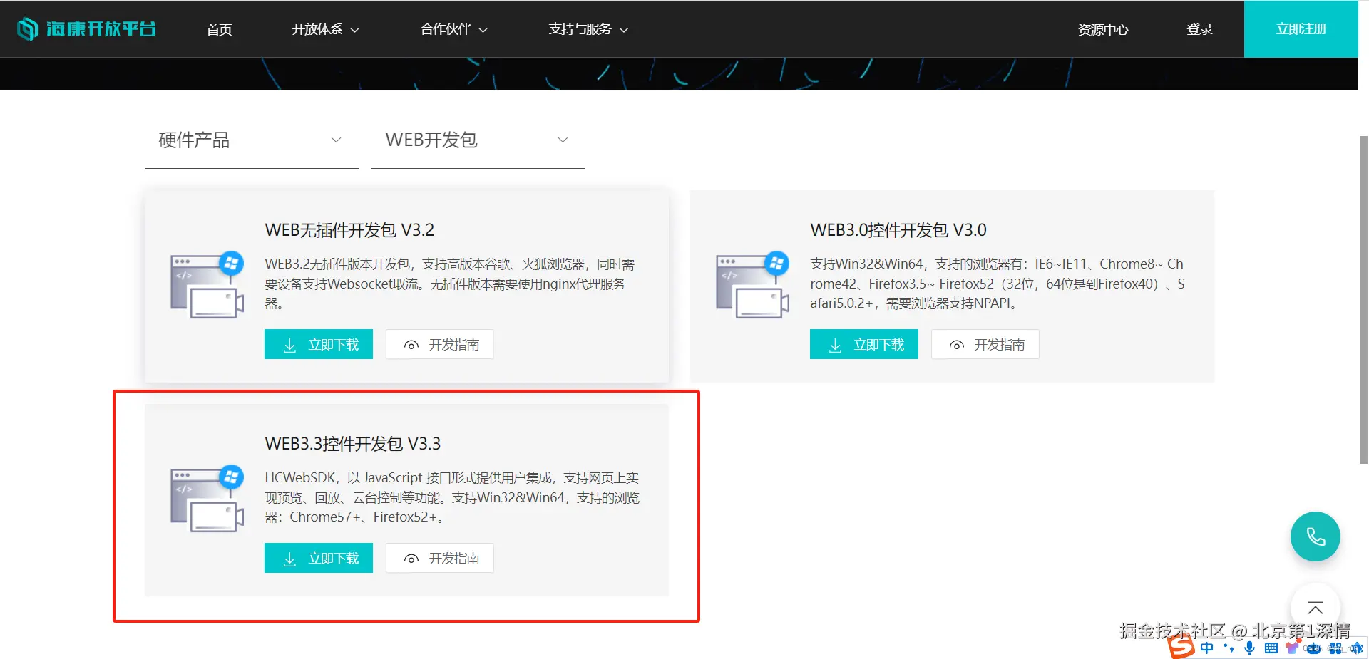Screen dimensions: 1369x659
Task: Click the 立即注册 button
Action: (1301, 29)
